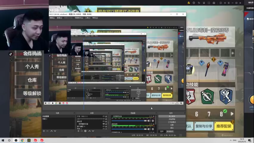Viewport: 254px width, 143px height.
Task: Click the right arrow beside weapon attachment slots
Action: (x=233, y=53)
